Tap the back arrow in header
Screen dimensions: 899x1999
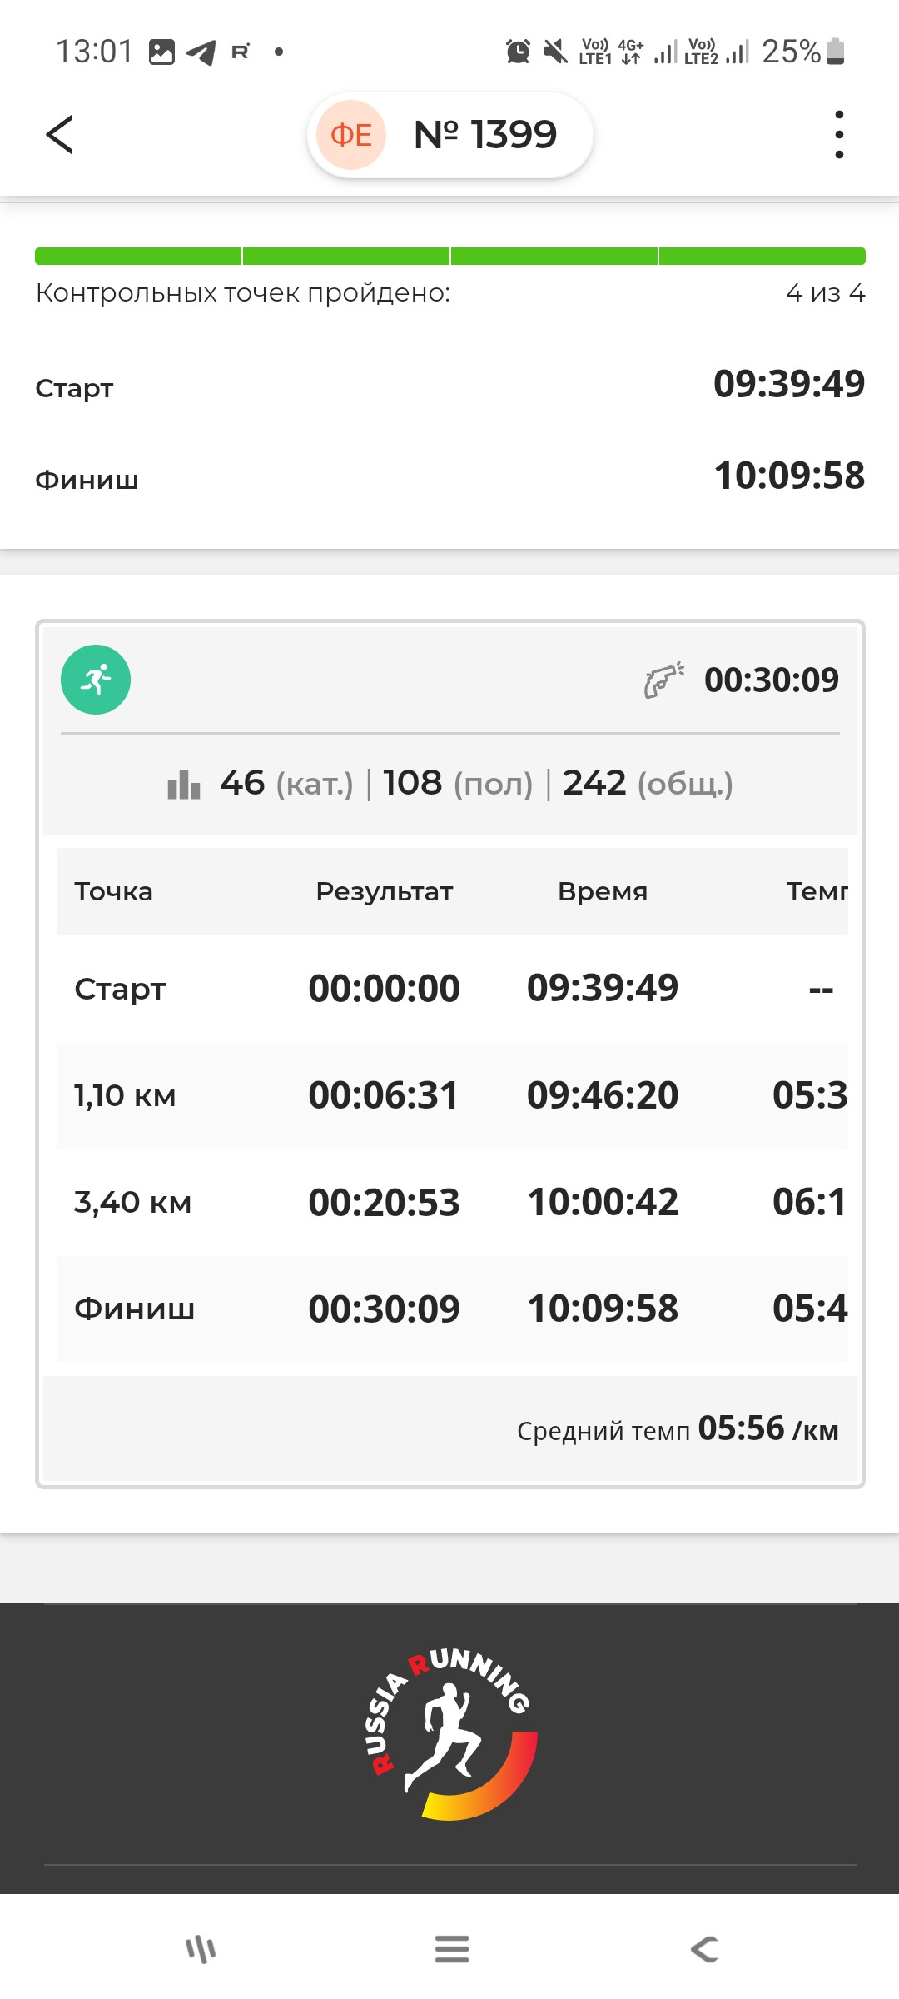tap(60, 134)
